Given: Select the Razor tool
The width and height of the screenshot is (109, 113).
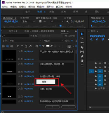Looking at the screenshot, I should point(82,47).
